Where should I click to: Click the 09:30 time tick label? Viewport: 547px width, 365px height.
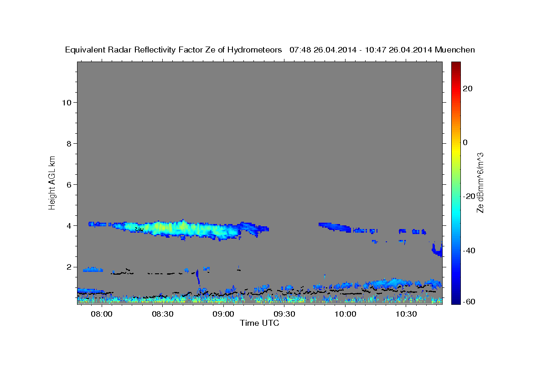(x=284, y=314)
